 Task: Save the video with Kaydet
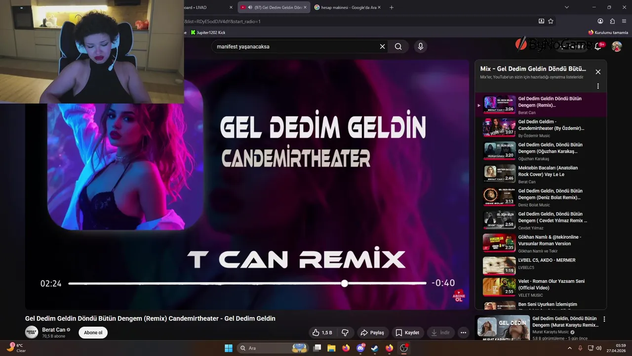tap(407, 333)
